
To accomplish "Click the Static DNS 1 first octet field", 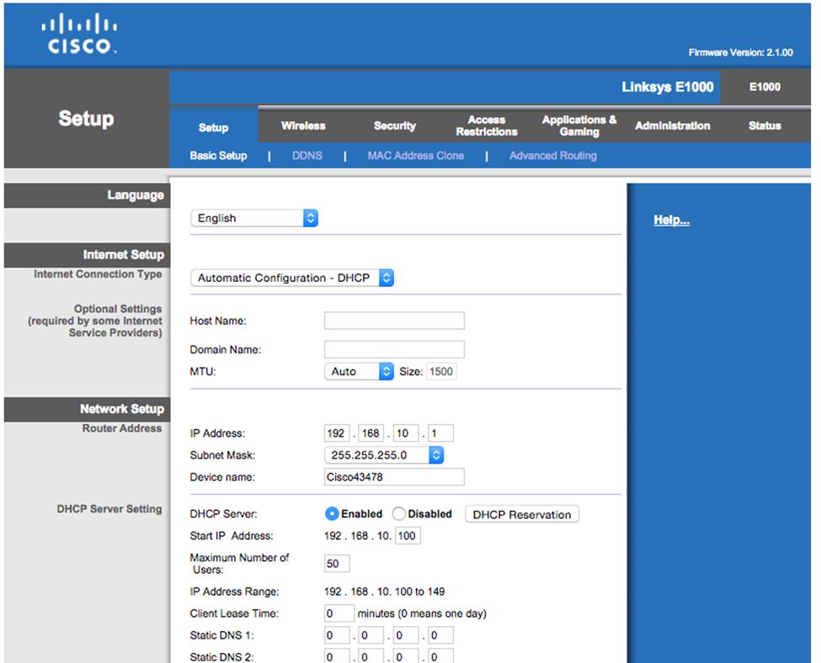I will pos(337,635).
